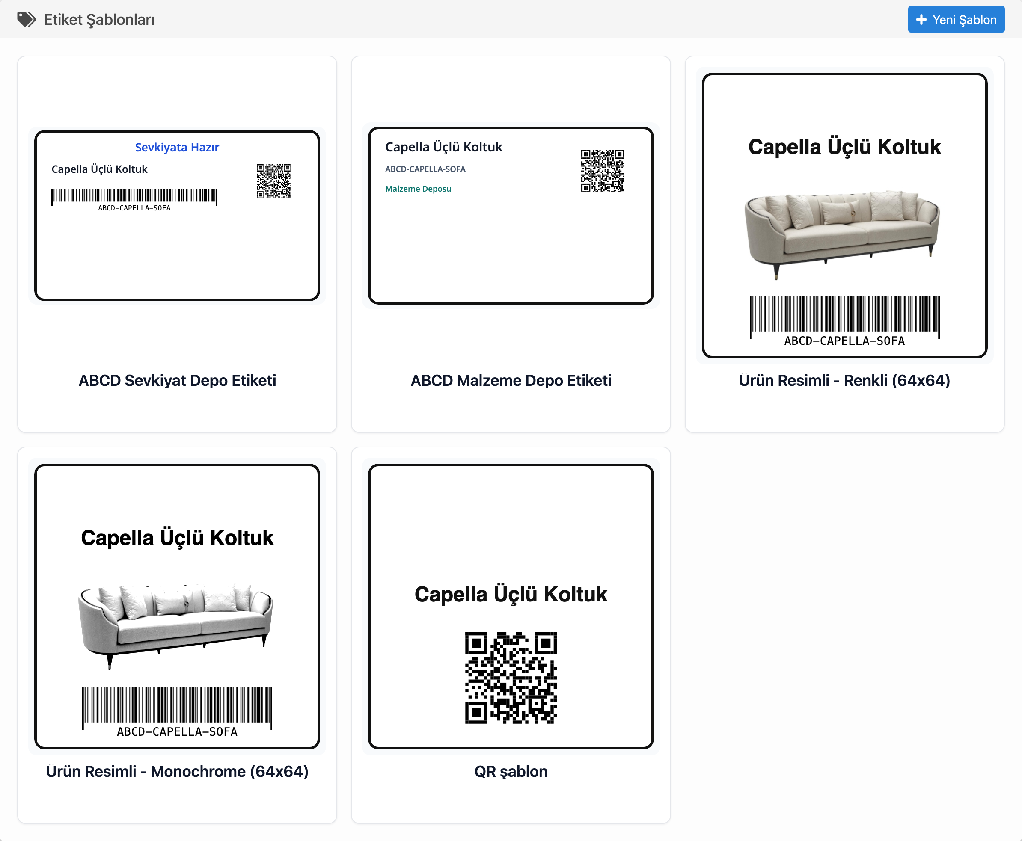Click the barcode in the Sevkiyat Depo label
The height and width of the screenshot is (841, 1022).
coord(134,200)
